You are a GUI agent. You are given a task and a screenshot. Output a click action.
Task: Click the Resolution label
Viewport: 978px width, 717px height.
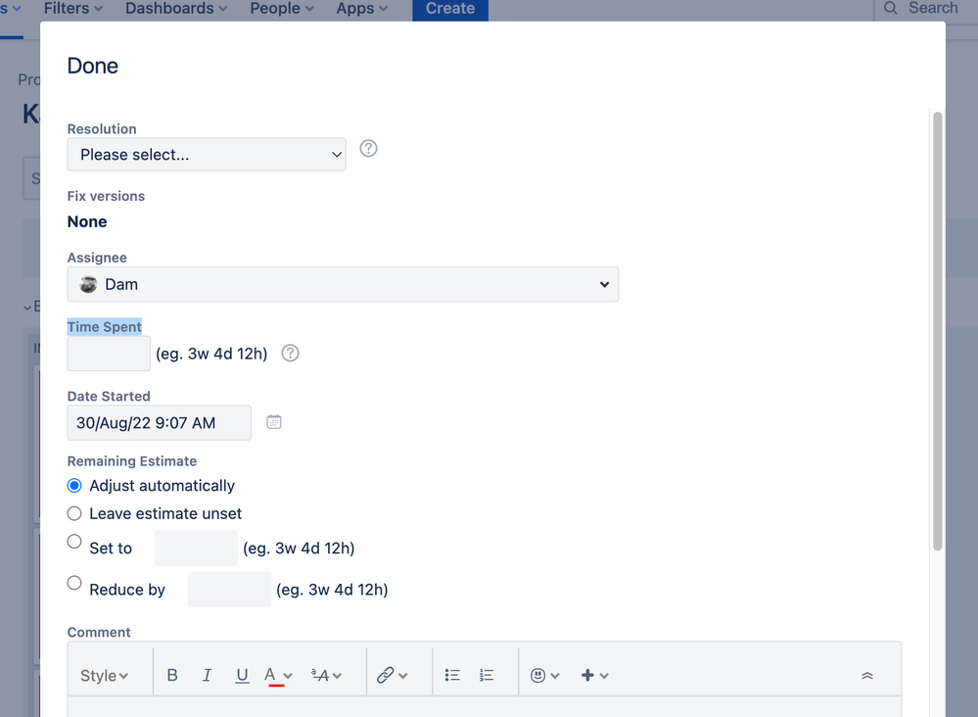pos(102,129)
